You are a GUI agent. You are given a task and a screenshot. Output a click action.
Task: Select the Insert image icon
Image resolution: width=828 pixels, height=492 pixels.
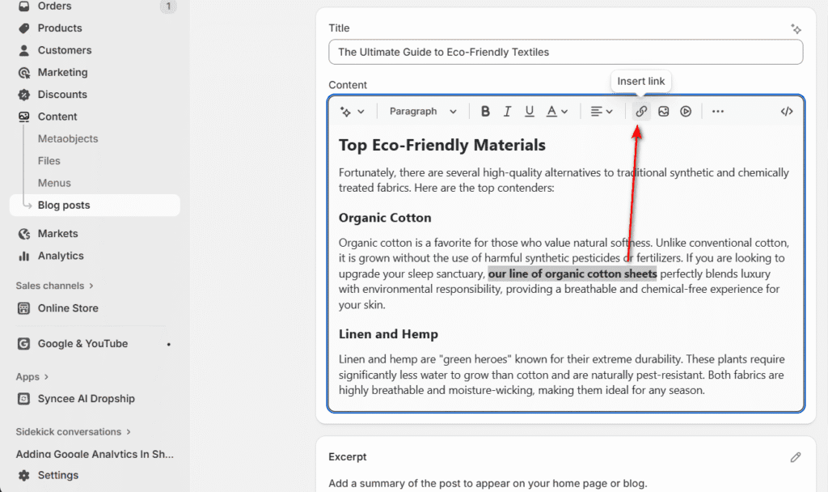click(663, 111)
